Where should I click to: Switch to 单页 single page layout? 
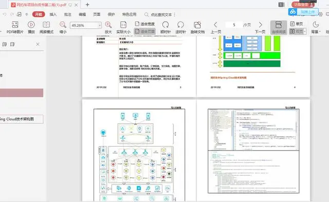tap(297, 24)
